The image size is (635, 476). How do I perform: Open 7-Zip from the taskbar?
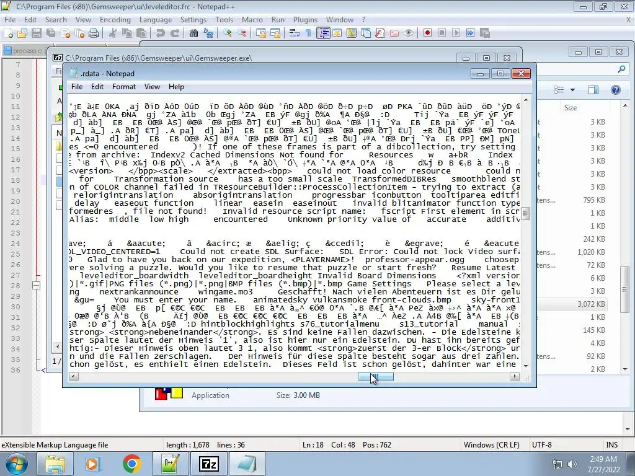click(209, 464)
